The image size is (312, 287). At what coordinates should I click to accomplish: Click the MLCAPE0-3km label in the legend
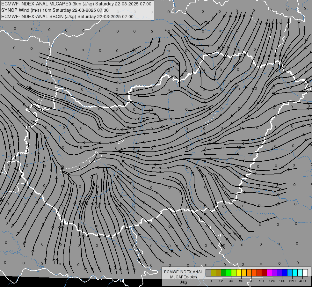point(184,277)
